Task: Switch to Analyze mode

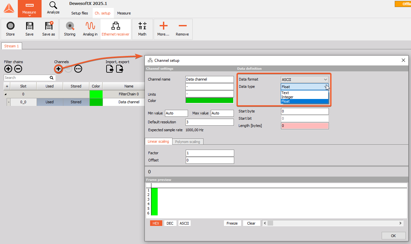Action: point(53,9)
